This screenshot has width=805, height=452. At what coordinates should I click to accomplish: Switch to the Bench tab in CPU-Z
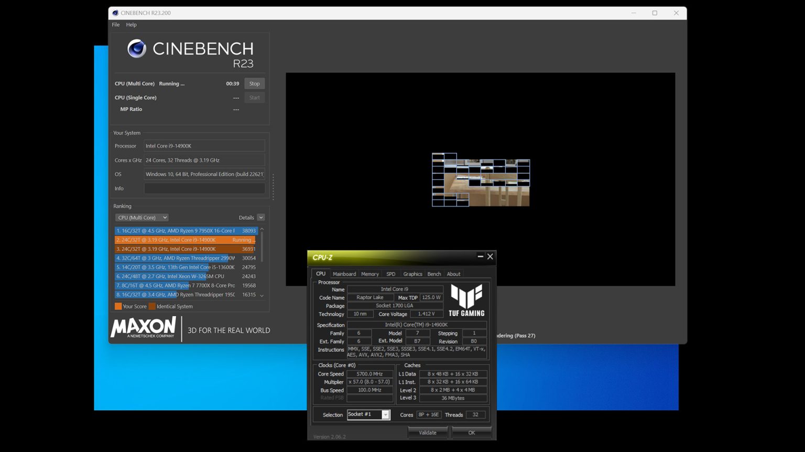tap(434, 274)
